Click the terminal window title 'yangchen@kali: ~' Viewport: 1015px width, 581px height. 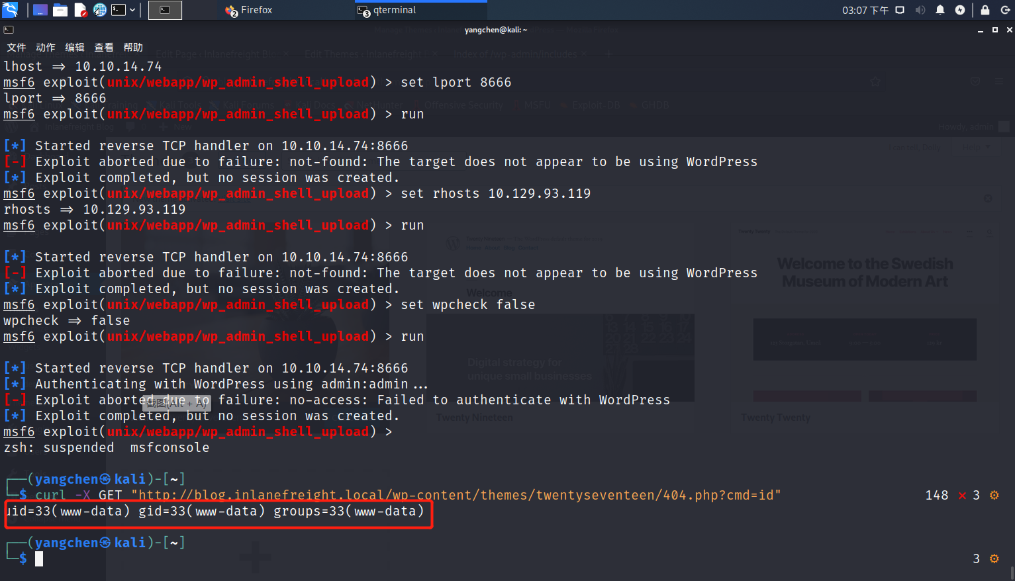click(496, 30)
